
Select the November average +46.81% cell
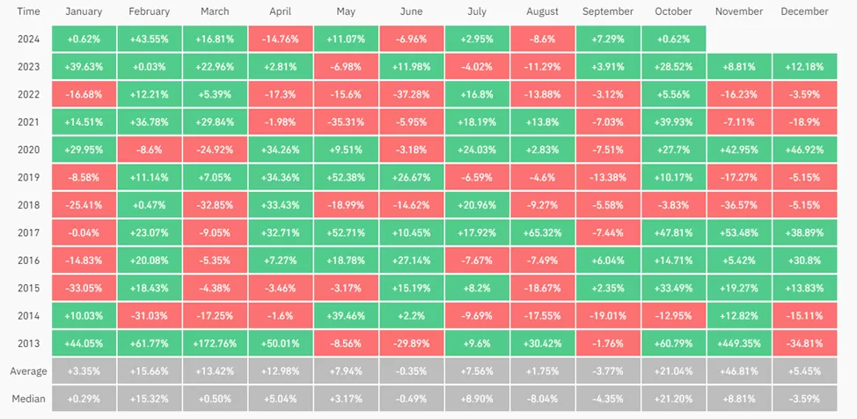pos(738,371)
